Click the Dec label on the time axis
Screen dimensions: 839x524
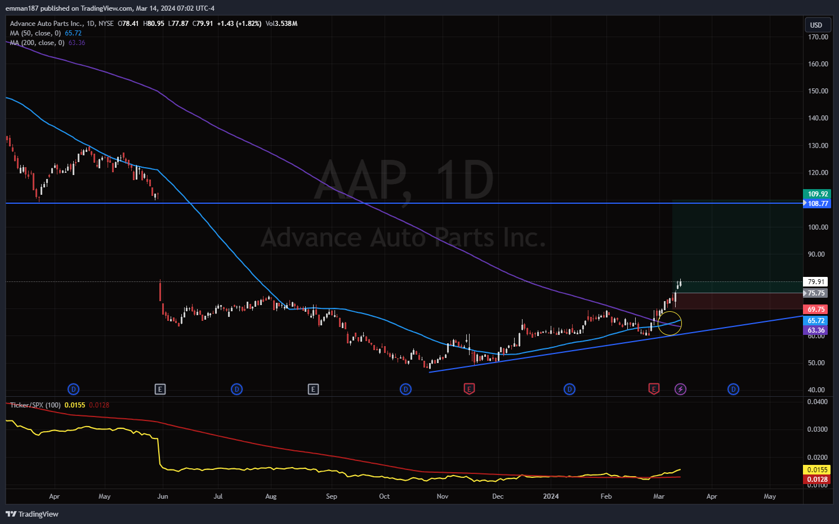click(x=498, y=496)
